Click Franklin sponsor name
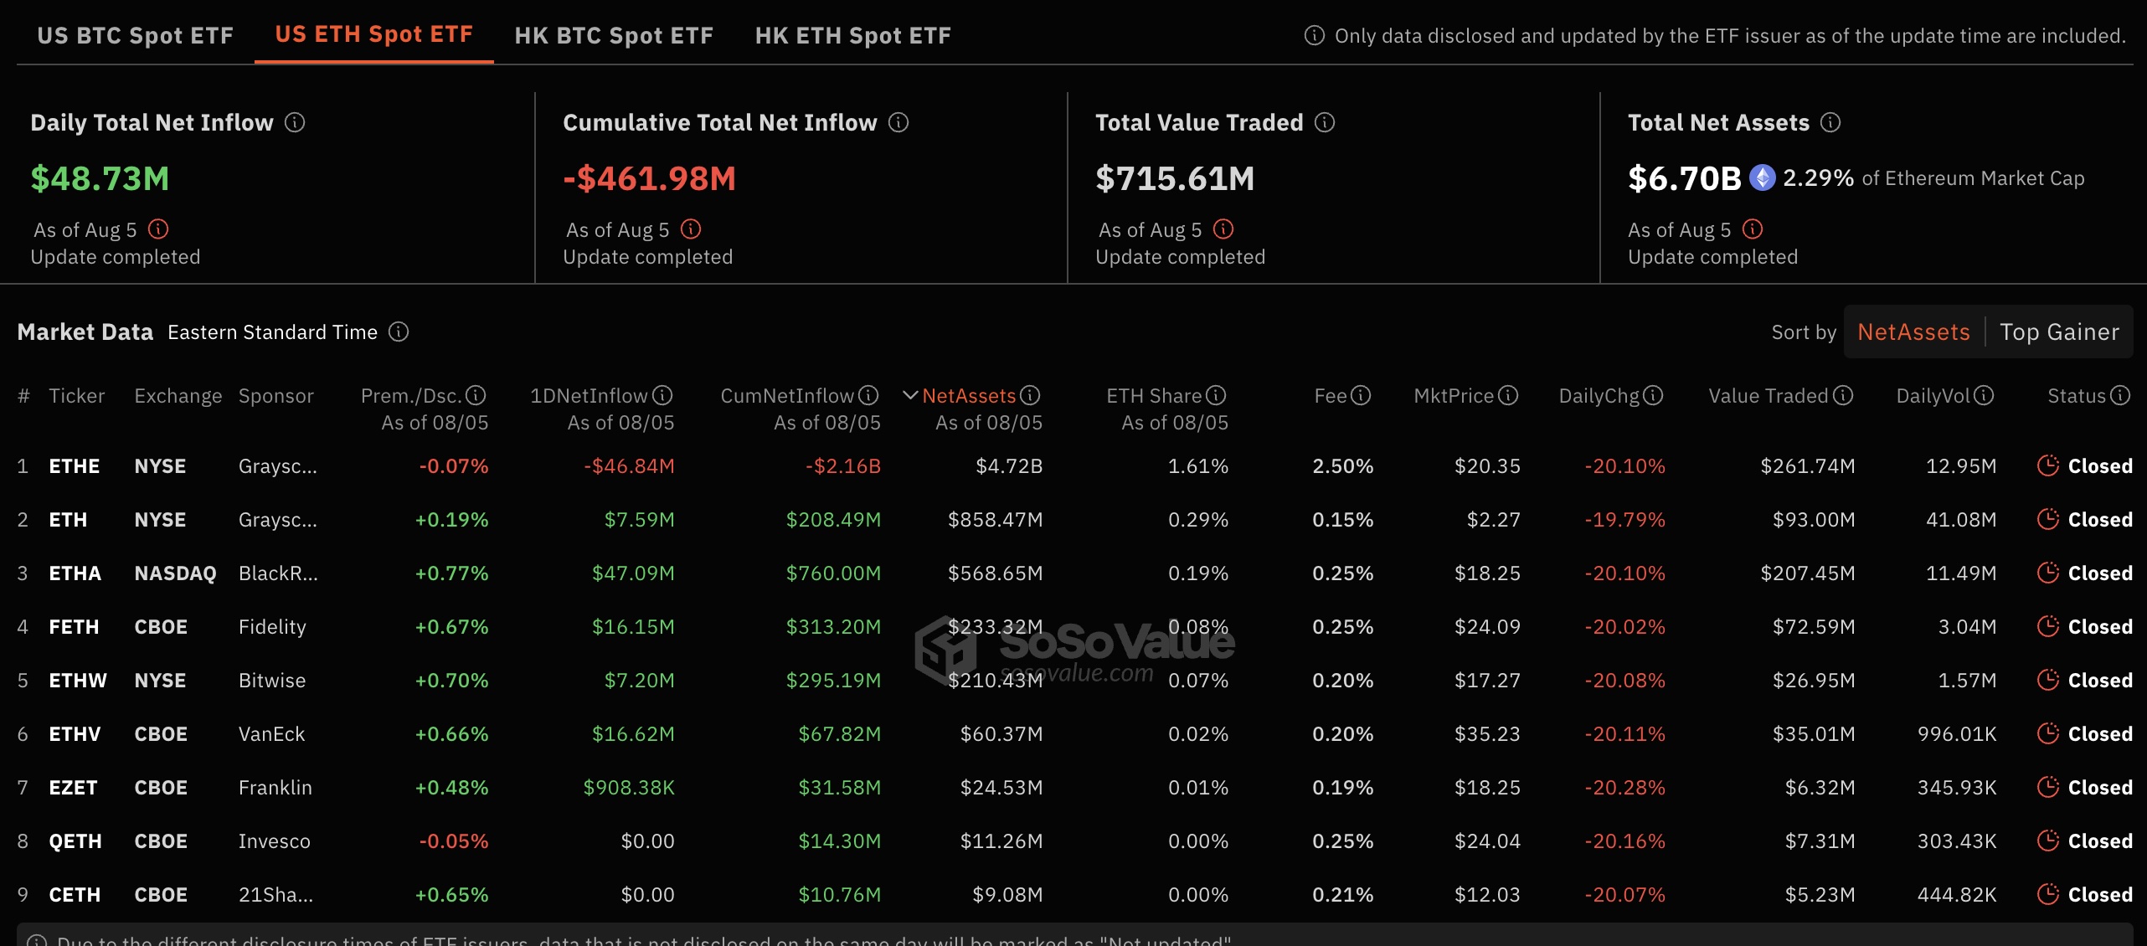2147x946 pixels. (x=275, y=788)
